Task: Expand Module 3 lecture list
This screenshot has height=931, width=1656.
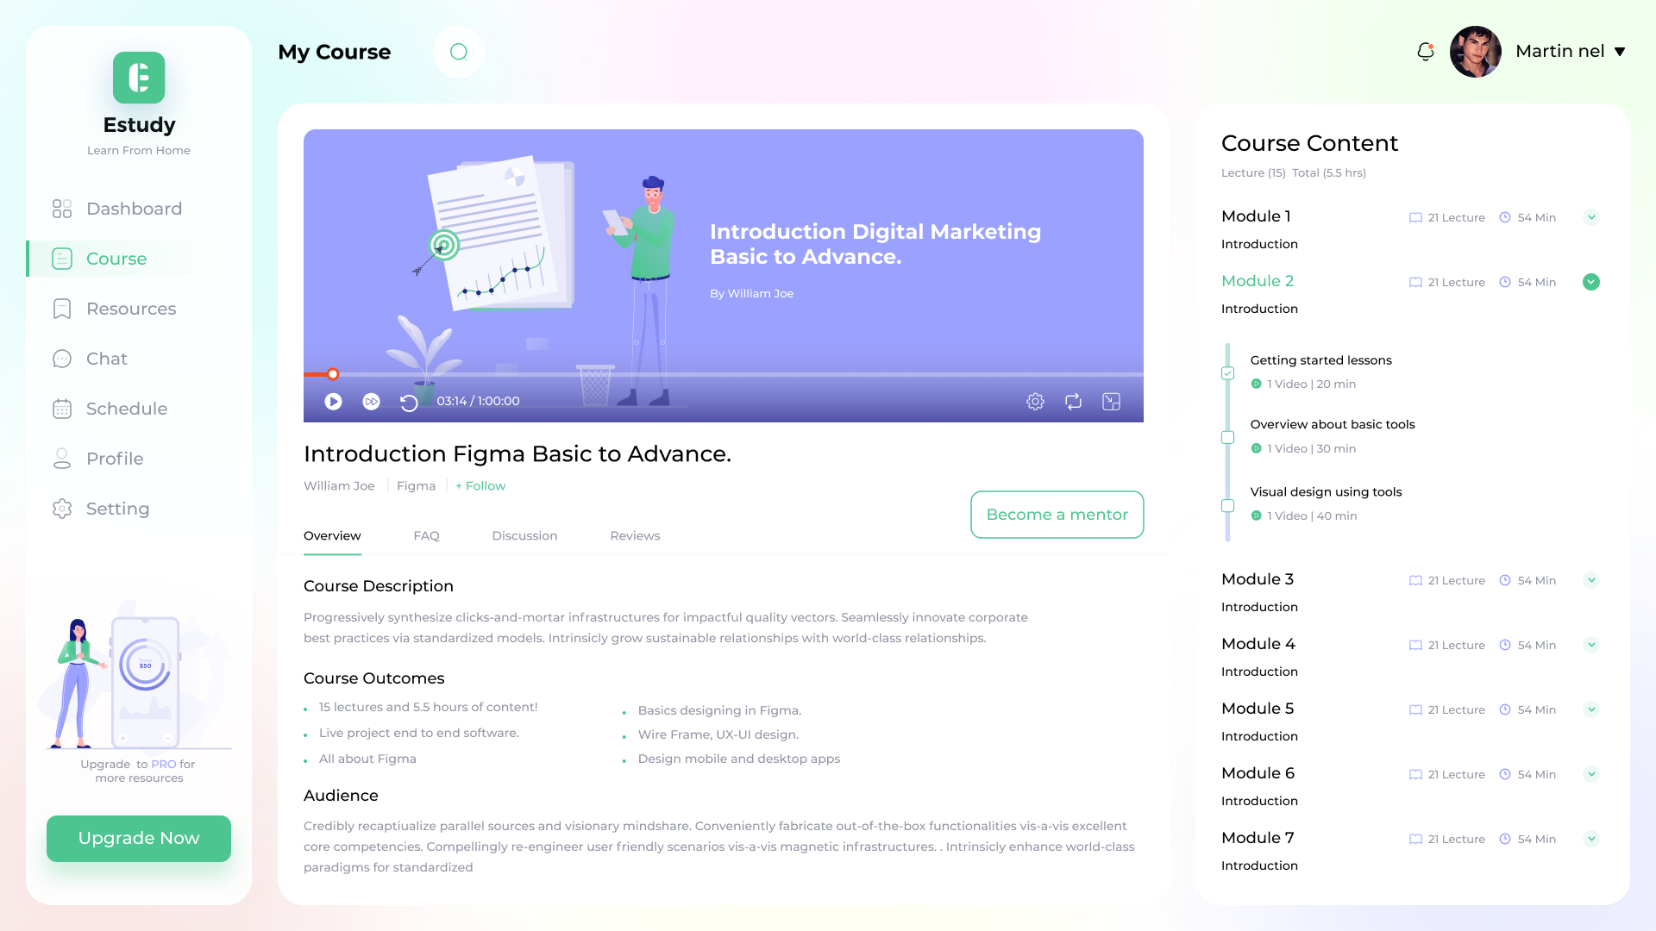Action: (x=1591, y=580)
